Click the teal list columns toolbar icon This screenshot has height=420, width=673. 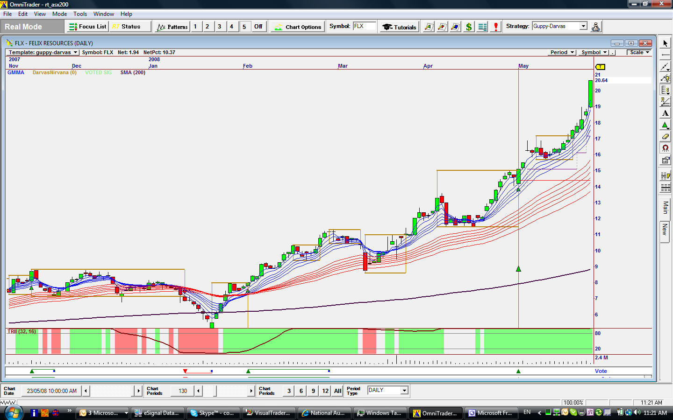[482, 27]
